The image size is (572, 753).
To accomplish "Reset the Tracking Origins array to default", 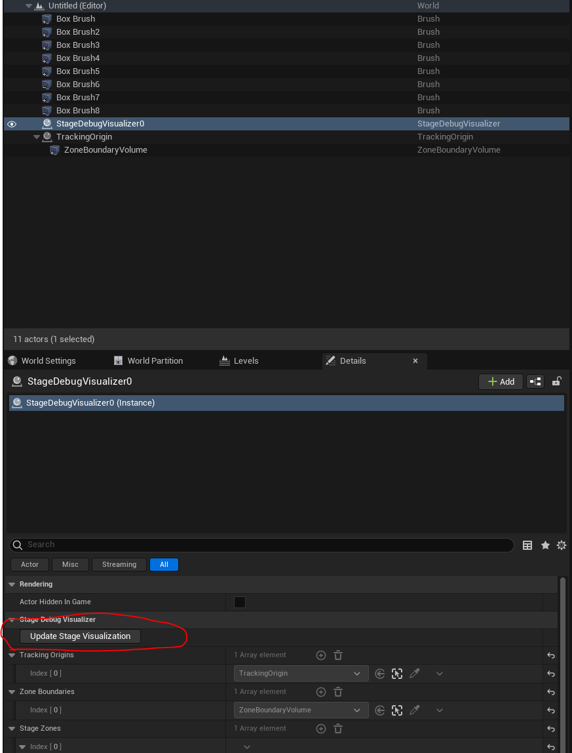I will [550, 655].
